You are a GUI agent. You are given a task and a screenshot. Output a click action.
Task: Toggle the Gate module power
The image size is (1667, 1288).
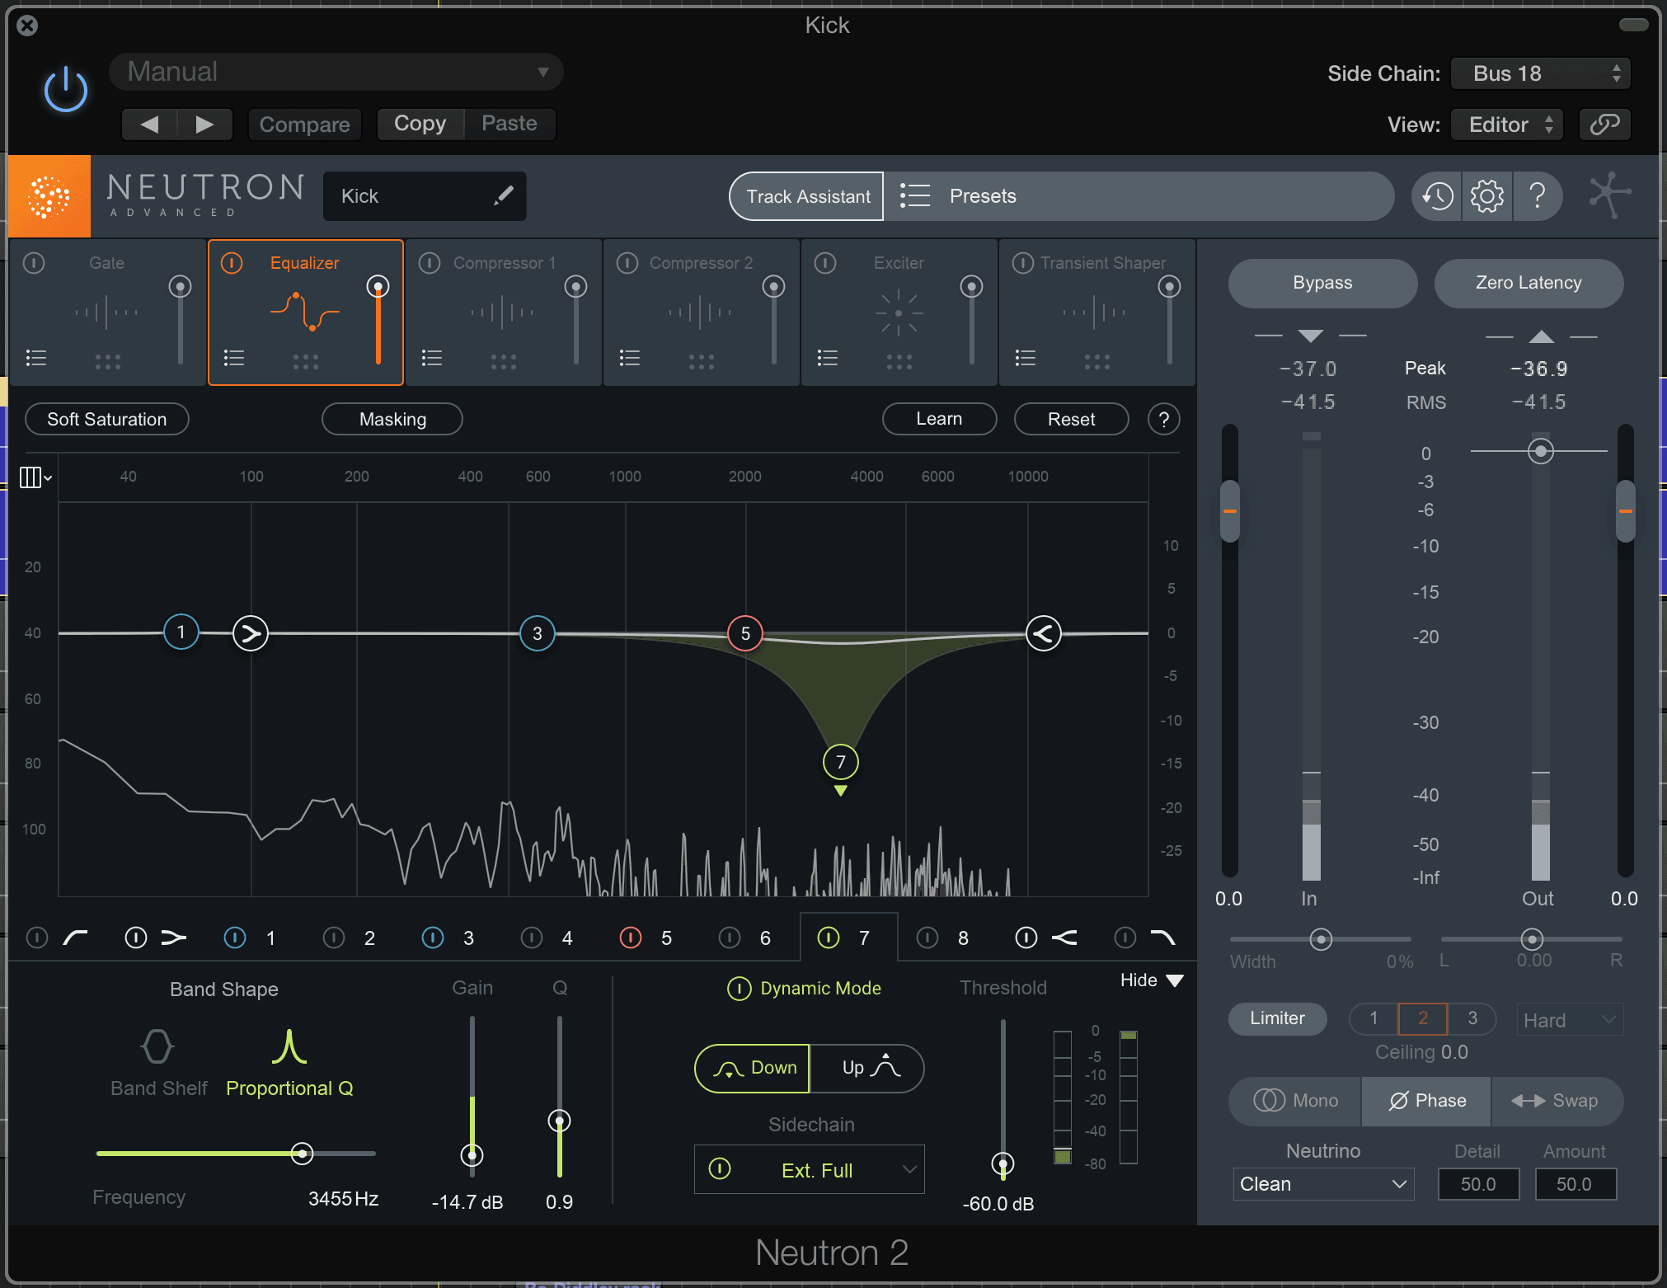34,263
